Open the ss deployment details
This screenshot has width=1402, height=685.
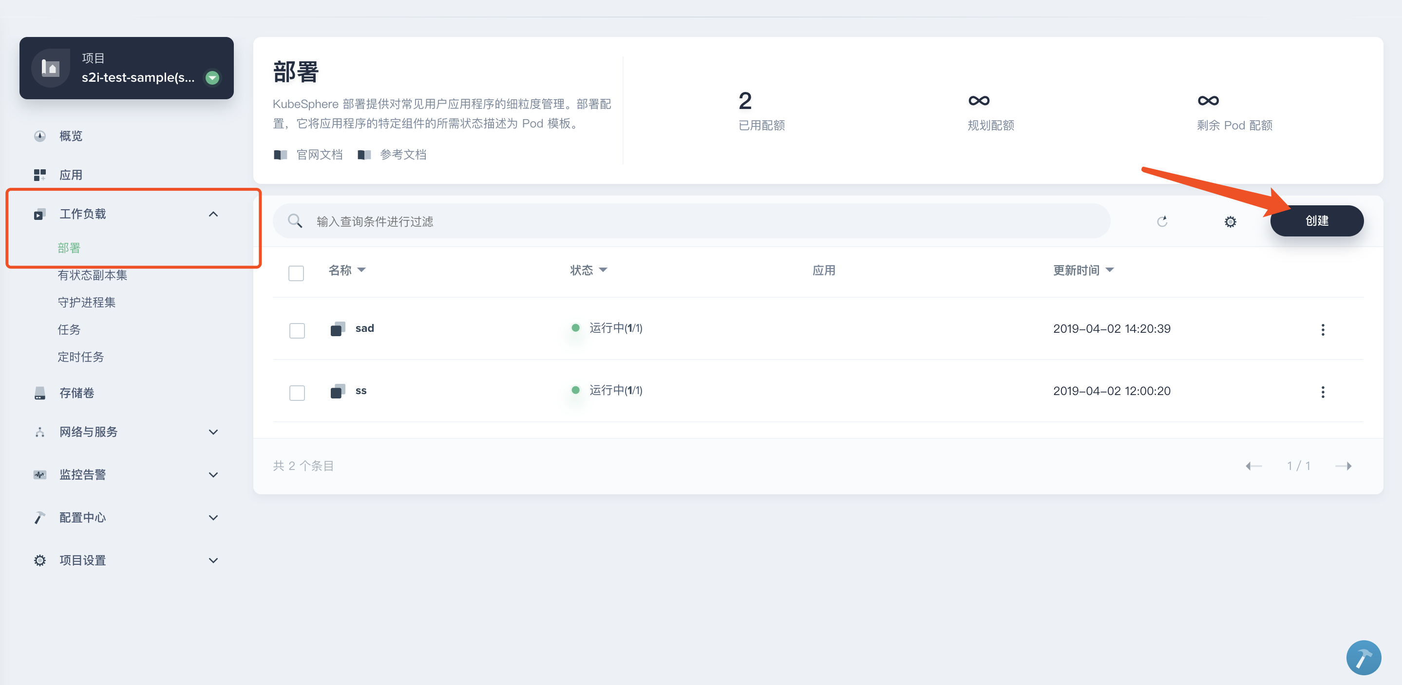[361, 391]
